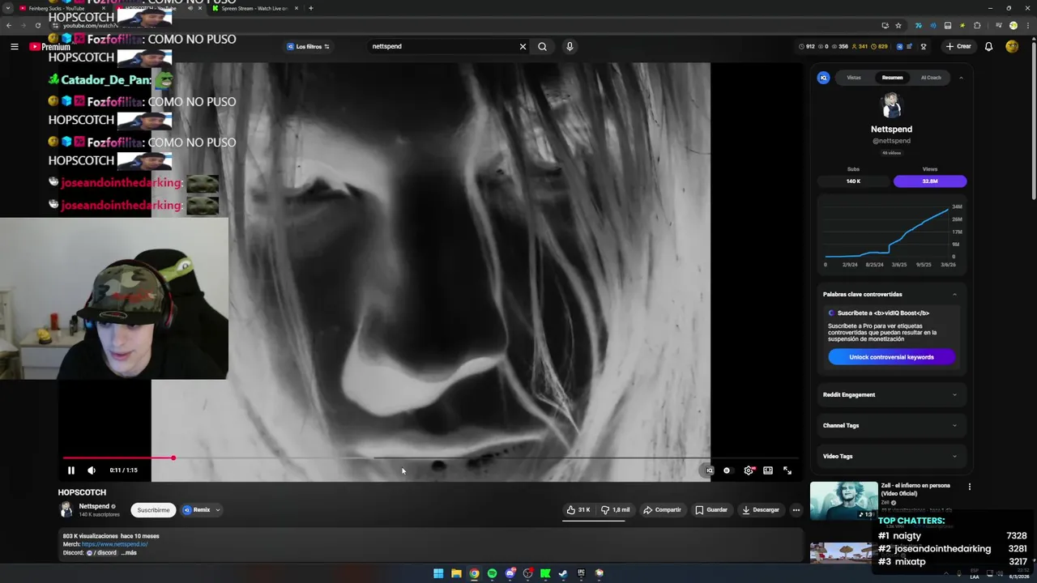1037x583 pixels.
Task: Open File Explorer from the taskbar
Action: 456,573
